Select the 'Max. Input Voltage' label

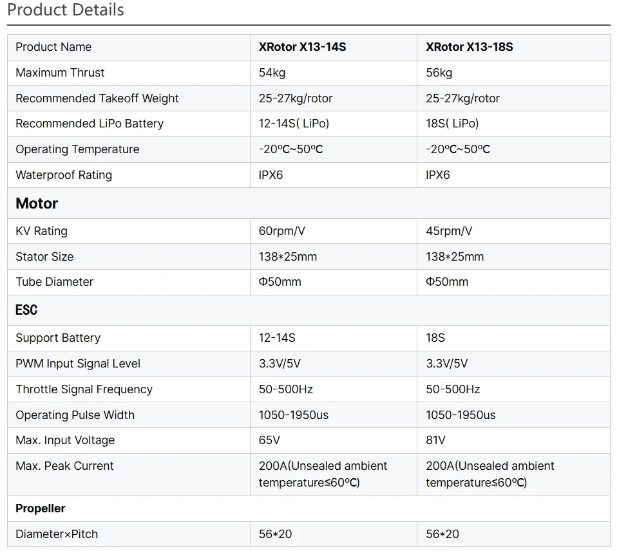coord(65,440)
